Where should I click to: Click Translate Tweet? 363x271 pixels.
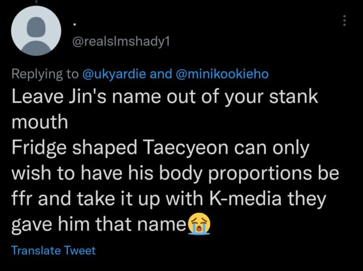click(x=53, y=250)
